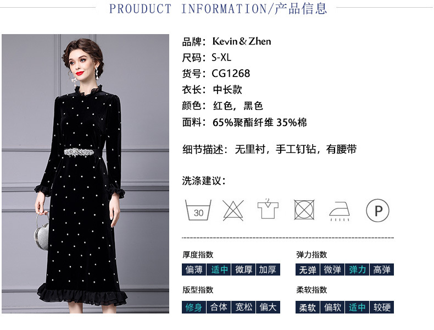Select the 适中 thickness option
This screenshot has width=434, height=330.
pos(219,269)
